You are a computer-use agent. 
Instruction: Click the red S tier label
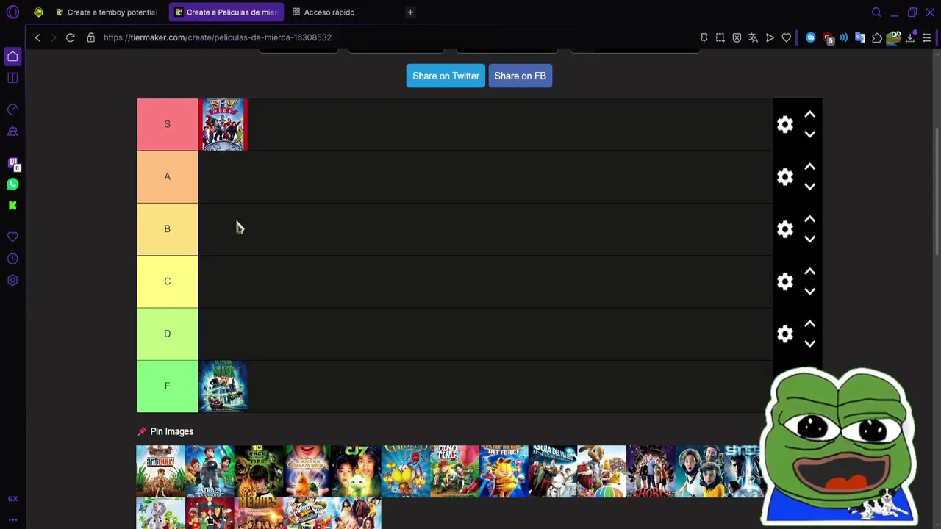point(167,124)
